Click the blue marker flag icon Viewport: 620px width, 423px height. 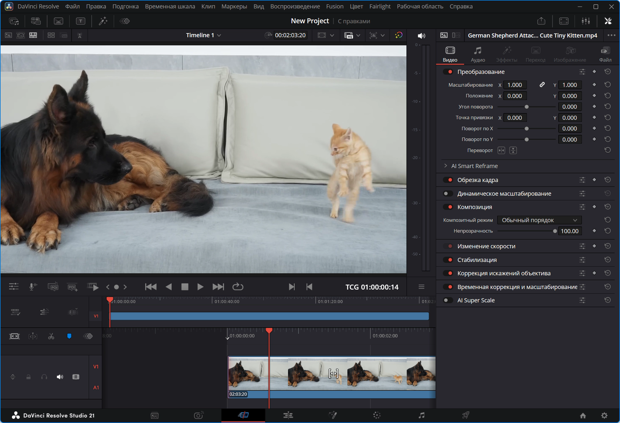pos(69,336)
